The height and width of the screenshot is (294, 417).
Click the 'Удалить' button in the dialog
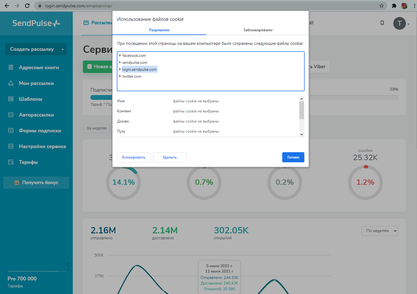pyautogui.click(x=170, y=157)
